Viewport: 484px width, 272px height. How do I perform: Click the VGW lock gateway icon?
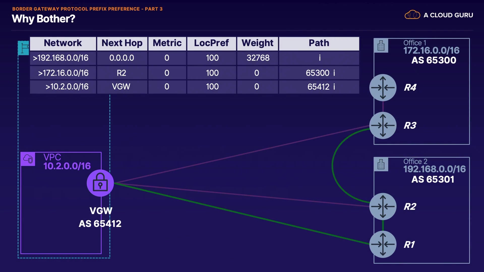[x=100, y=183]
